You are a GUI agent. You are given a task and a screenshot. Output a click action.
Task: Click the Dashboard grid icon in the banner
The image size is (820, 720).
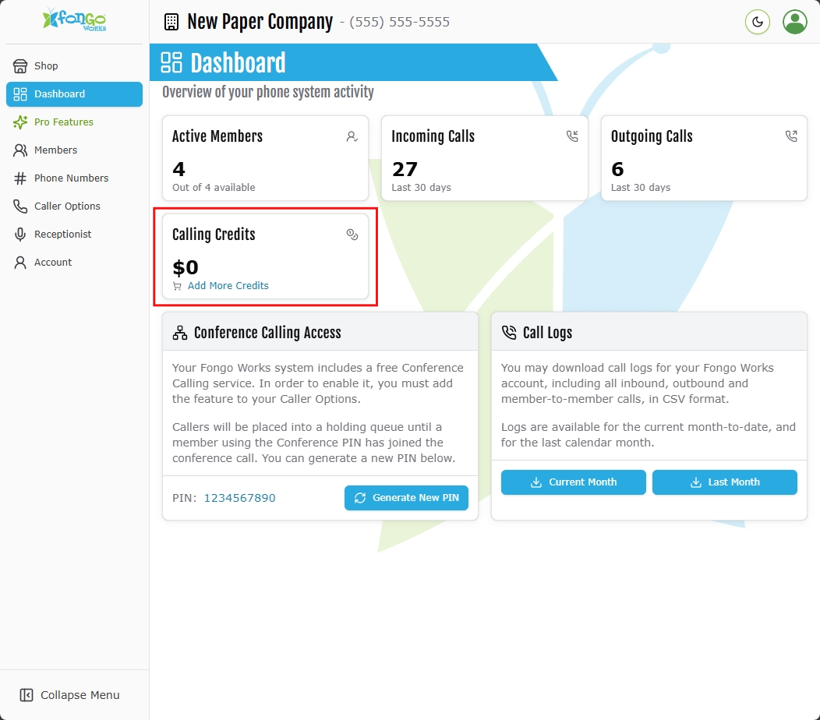[x=171, y=62]
